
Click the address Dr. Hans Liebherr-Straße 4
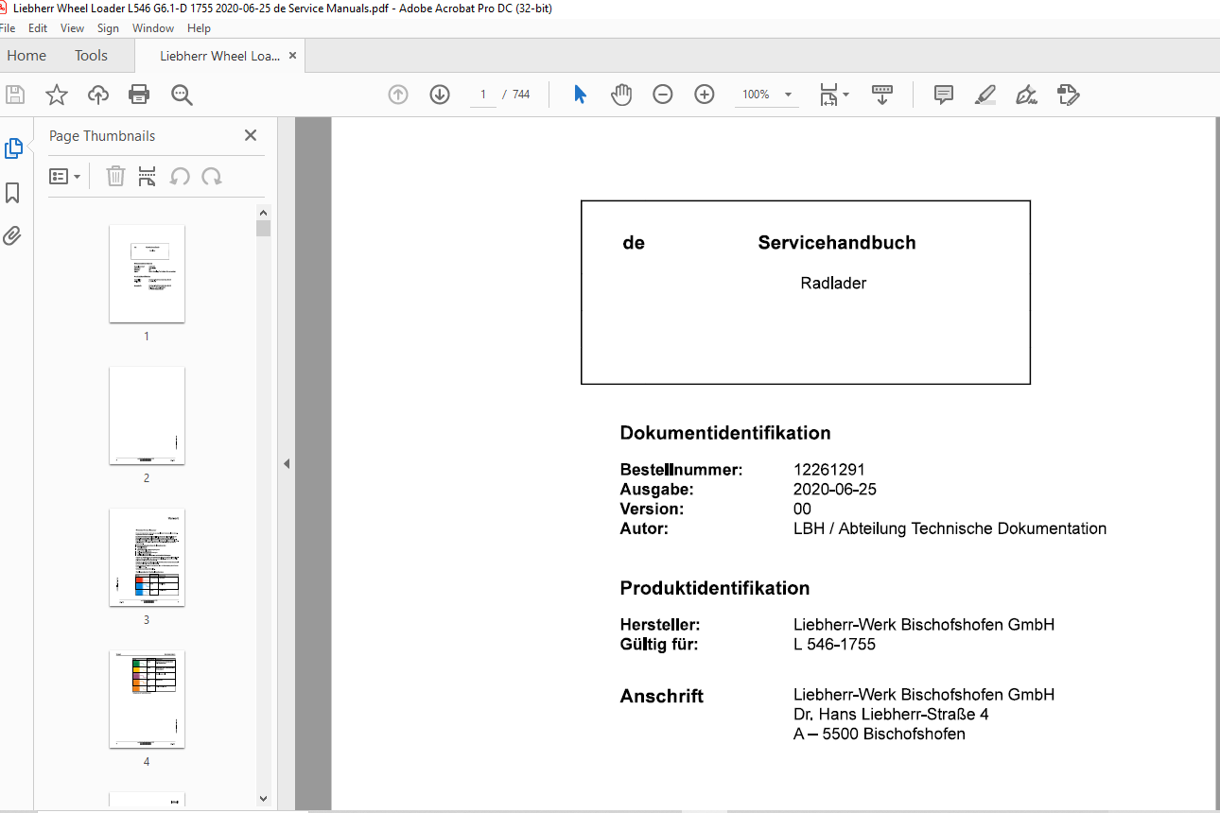(891, 715)
